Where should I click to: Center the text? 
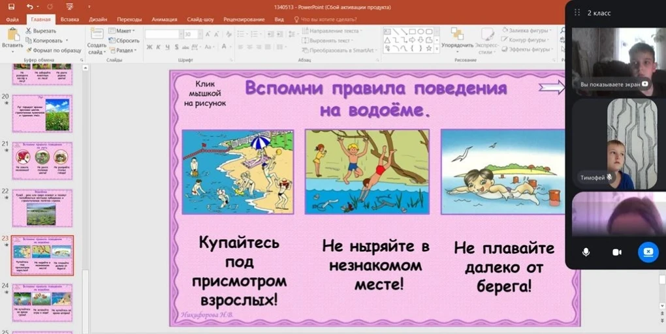[x=249, y=47]
